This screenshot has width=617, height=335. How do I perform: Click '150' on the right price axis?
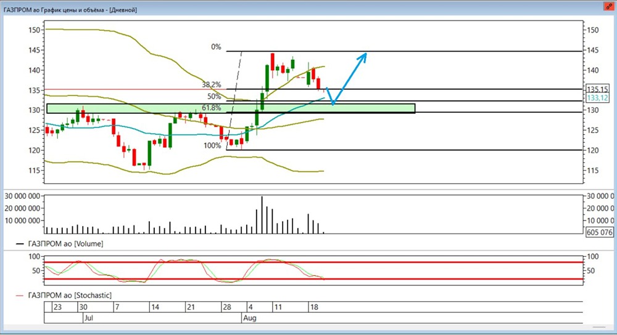point(592,30)
